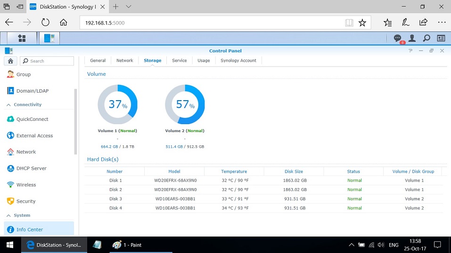The width and height of the screenshot is (451, 253).
Task: Select the Disk 3 row
Action: click(264, 199)
